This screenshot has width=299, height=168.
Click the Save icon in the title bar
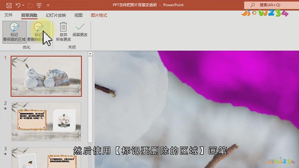(9, 5)
